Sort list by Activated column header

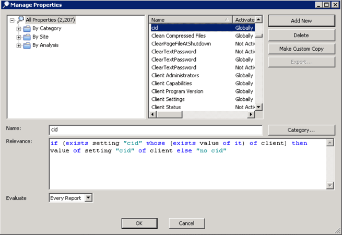pos(244,20)
